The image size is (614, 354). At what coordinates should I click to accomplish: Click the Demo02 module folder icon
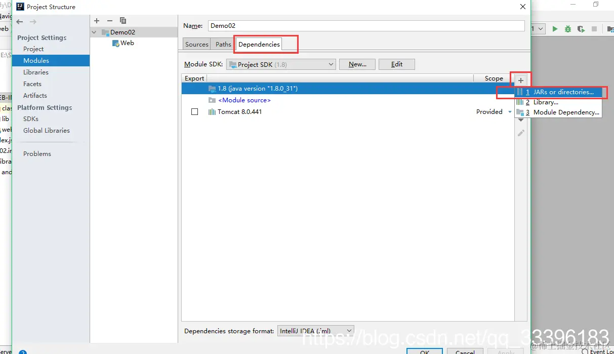[105, 32]
